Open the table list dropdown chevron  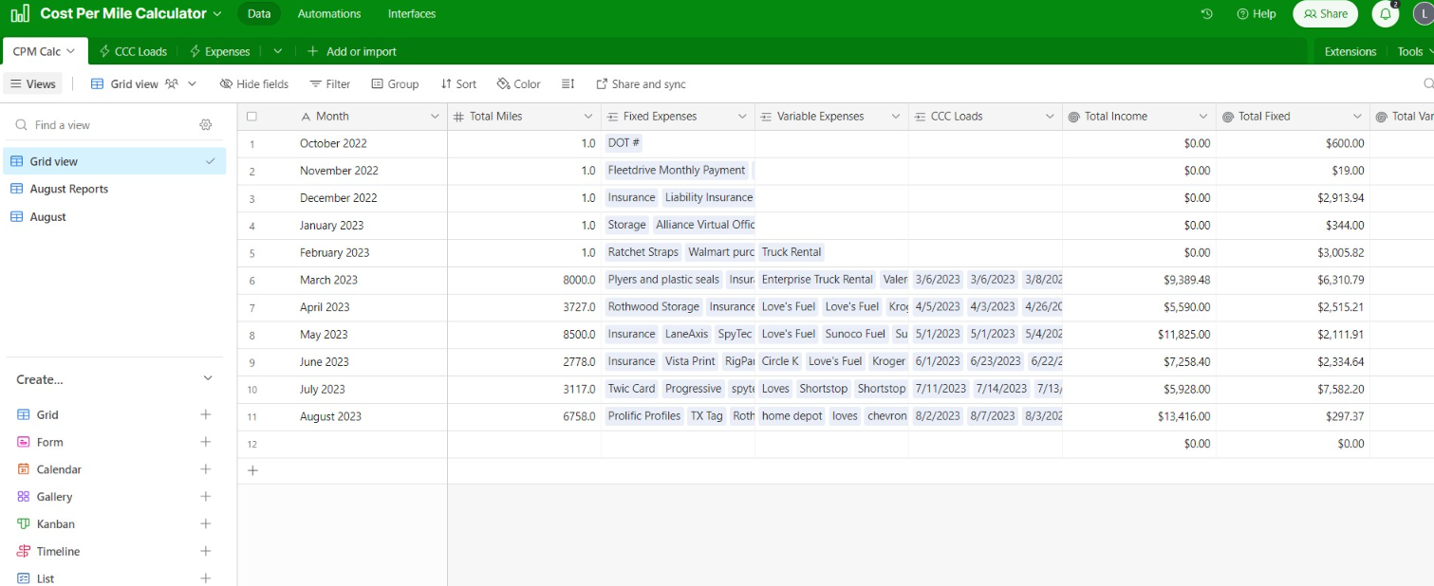coord(277,51)
